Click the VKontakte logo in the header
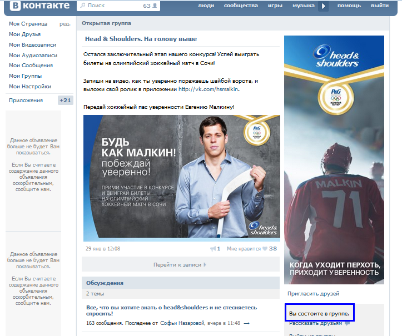The image size is (402, 336). 39,6
